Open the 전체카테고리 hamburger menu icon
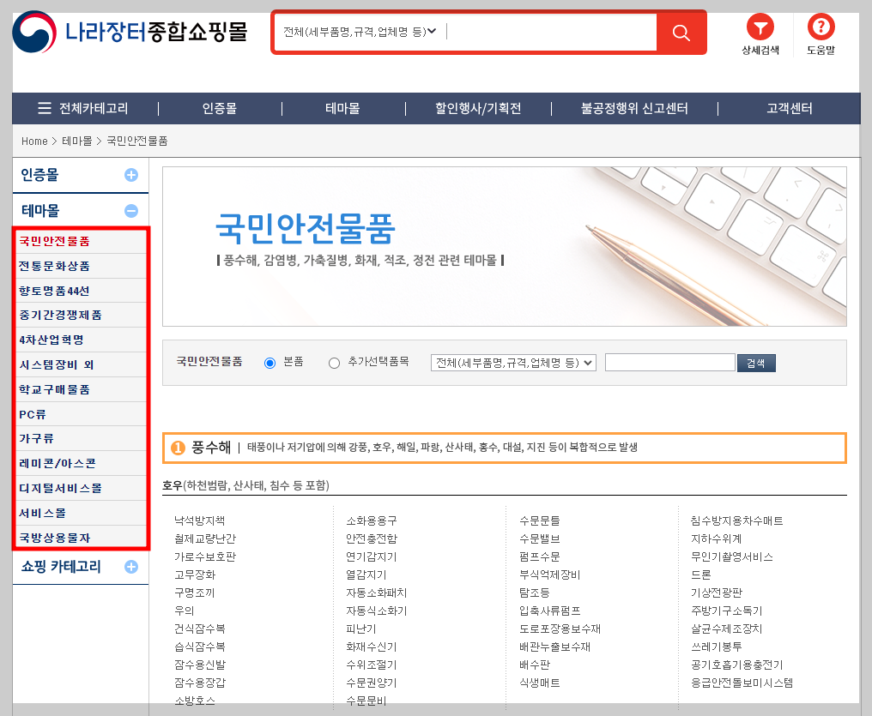The height and width of the screenshot is (716, 872). pyautogui.click(x=45, y=108)
